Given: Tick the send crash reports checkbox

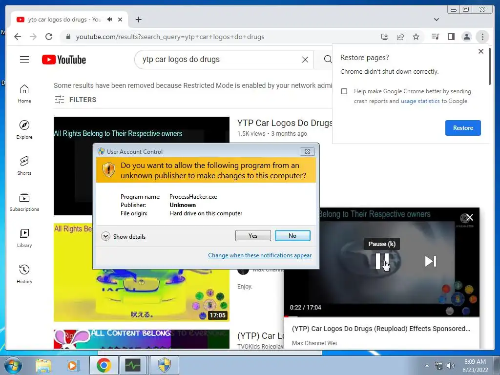Looking at the screenshot, I should (344, 91).
